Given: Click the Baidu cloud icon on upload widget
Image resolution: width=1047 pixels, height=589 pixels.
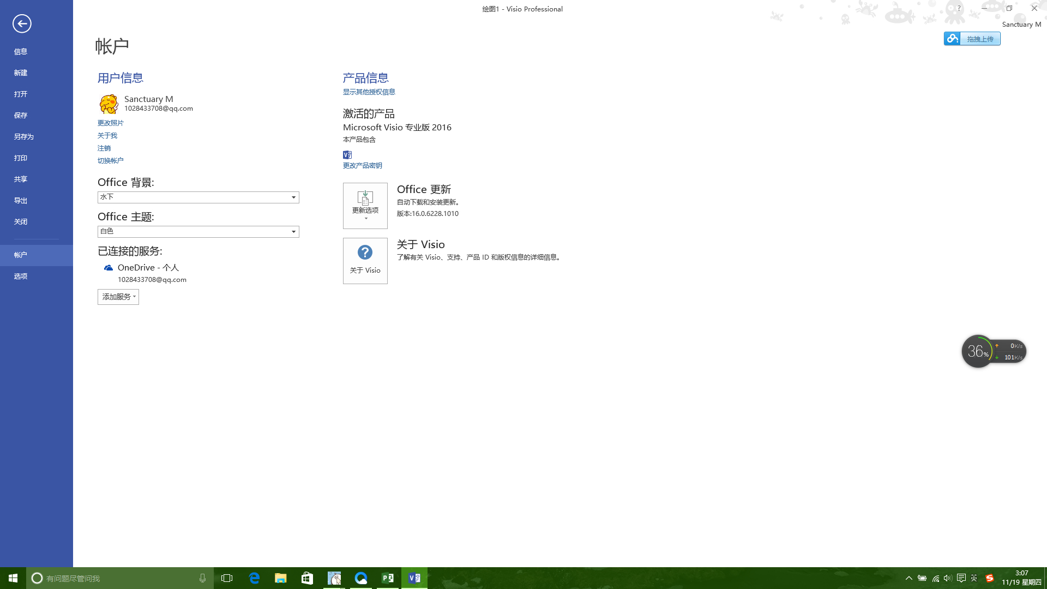Looking at the screenshot, I should coord(953,38).
